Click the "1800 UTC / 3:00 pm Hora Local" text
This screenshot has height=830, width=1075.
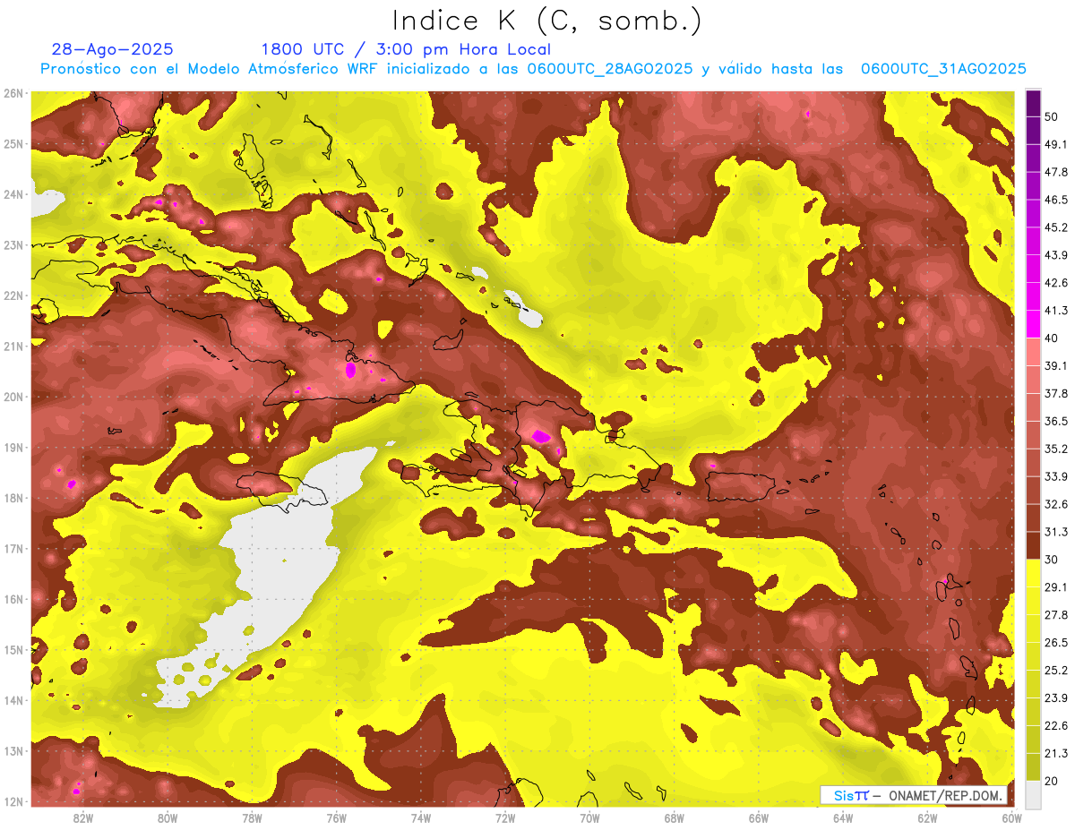tap(406, 49)
